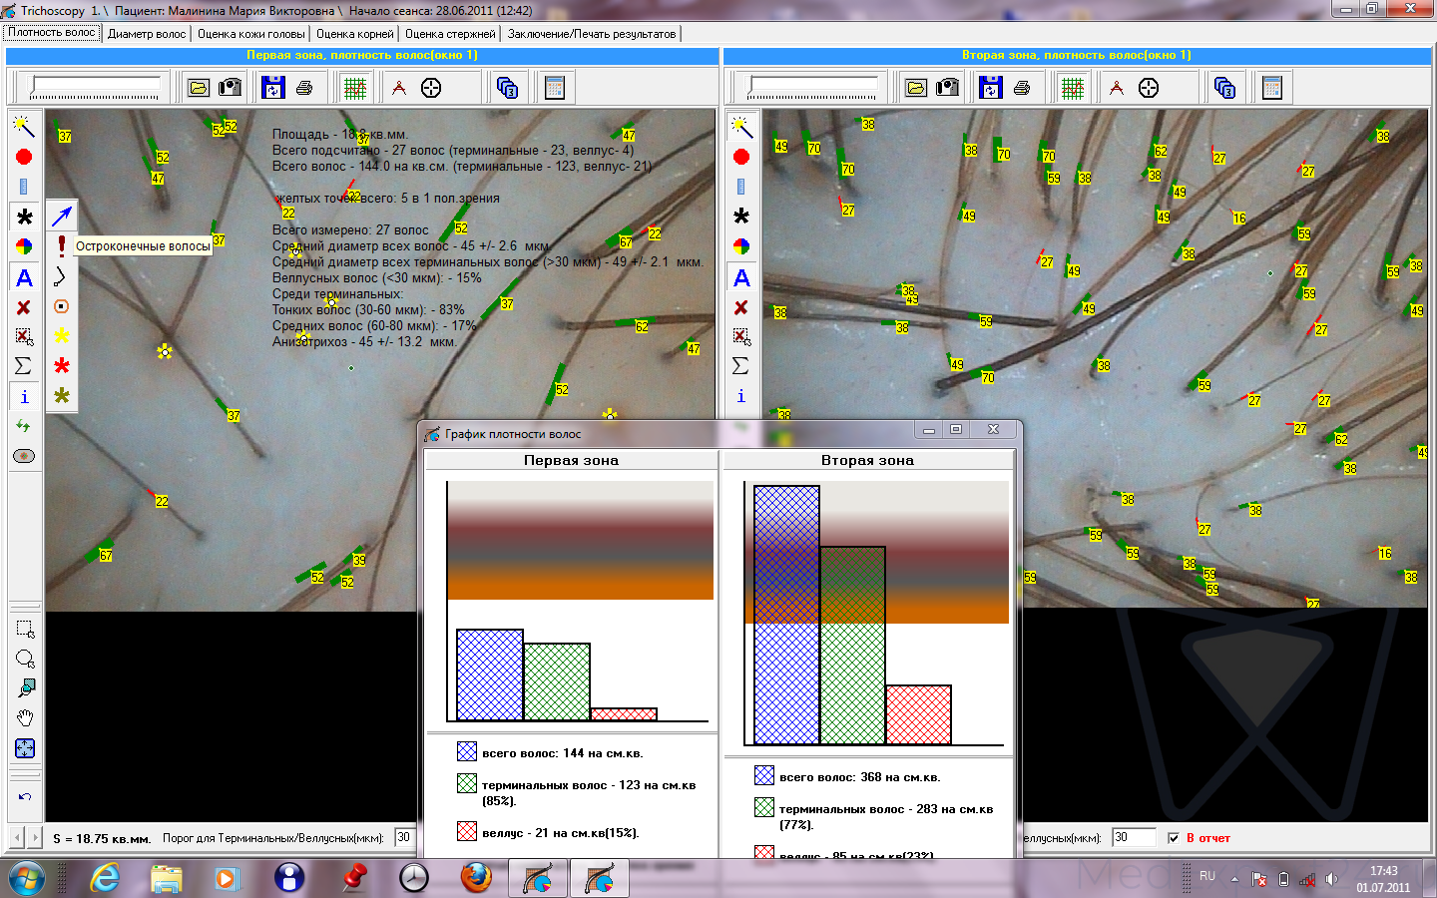1437x898 pixels.
Task: Save results with floppy disk icon in first zone
Action: point(272,88)
